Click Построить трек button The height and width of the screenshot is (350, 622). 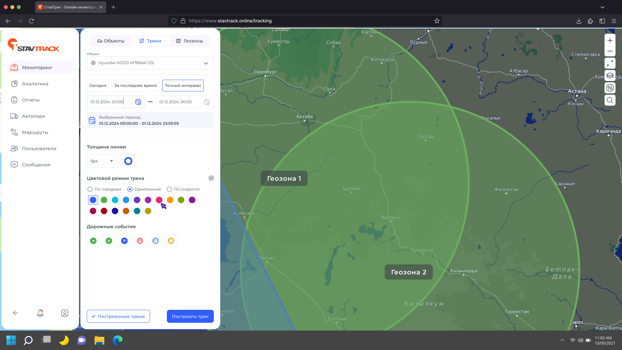190,316
